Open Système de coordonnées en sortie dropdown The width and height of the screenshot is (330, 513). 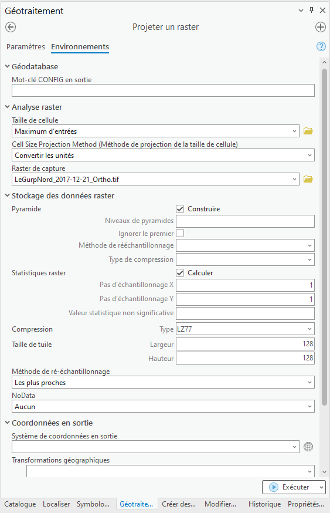coord(294,447)
